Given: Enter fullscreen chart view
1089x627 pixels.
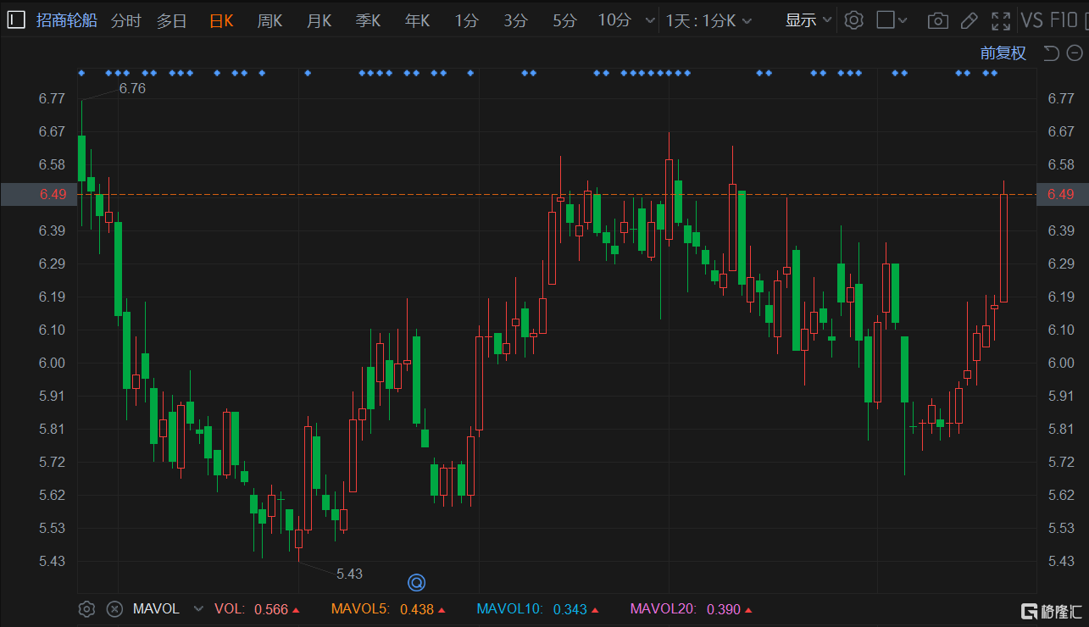Looking at the screenshot, I should 1001,20.
